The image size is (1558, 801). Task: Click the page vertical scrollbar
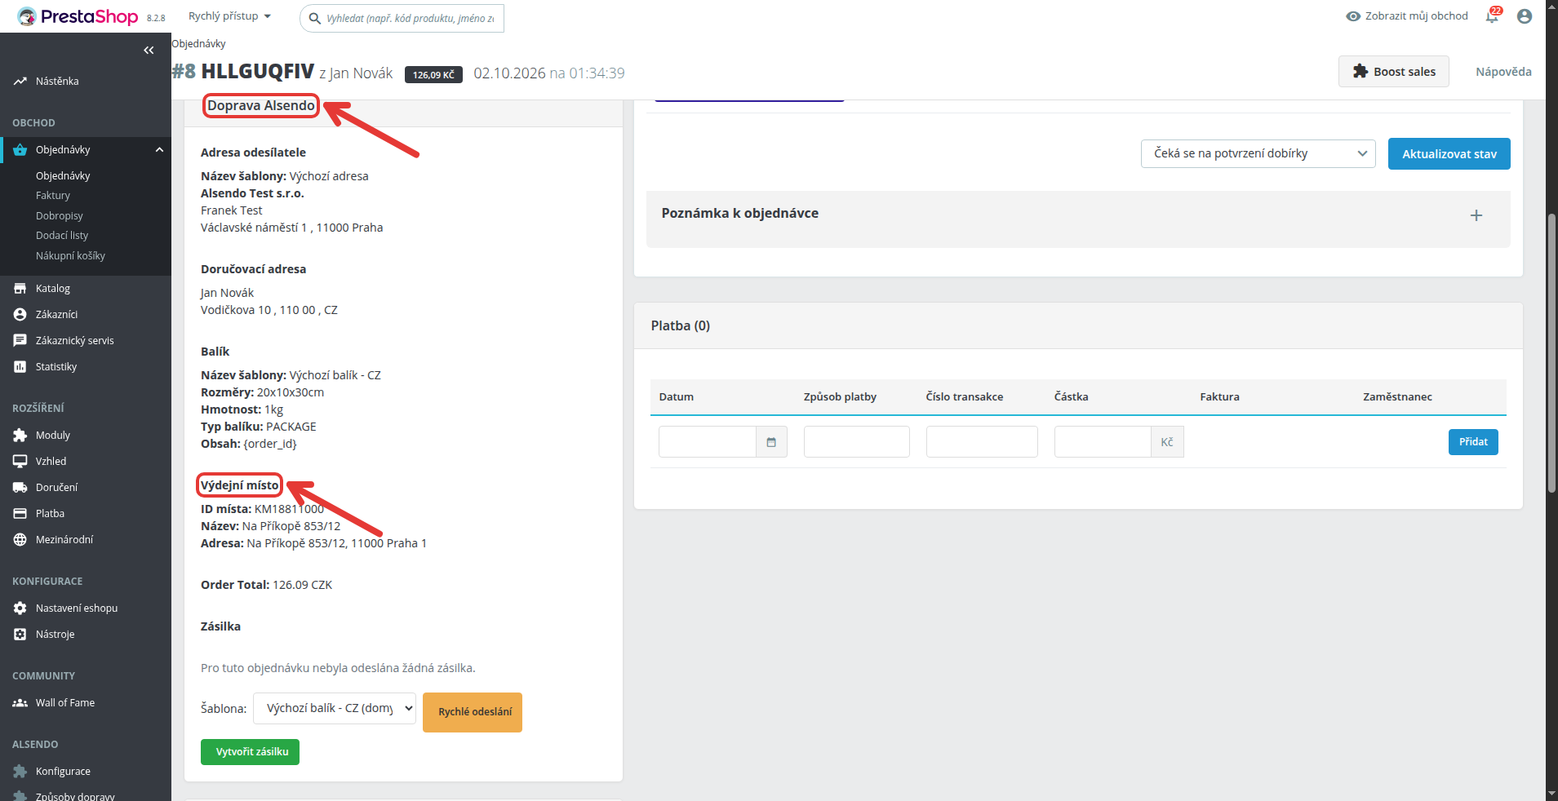(x=1551, y=353)
